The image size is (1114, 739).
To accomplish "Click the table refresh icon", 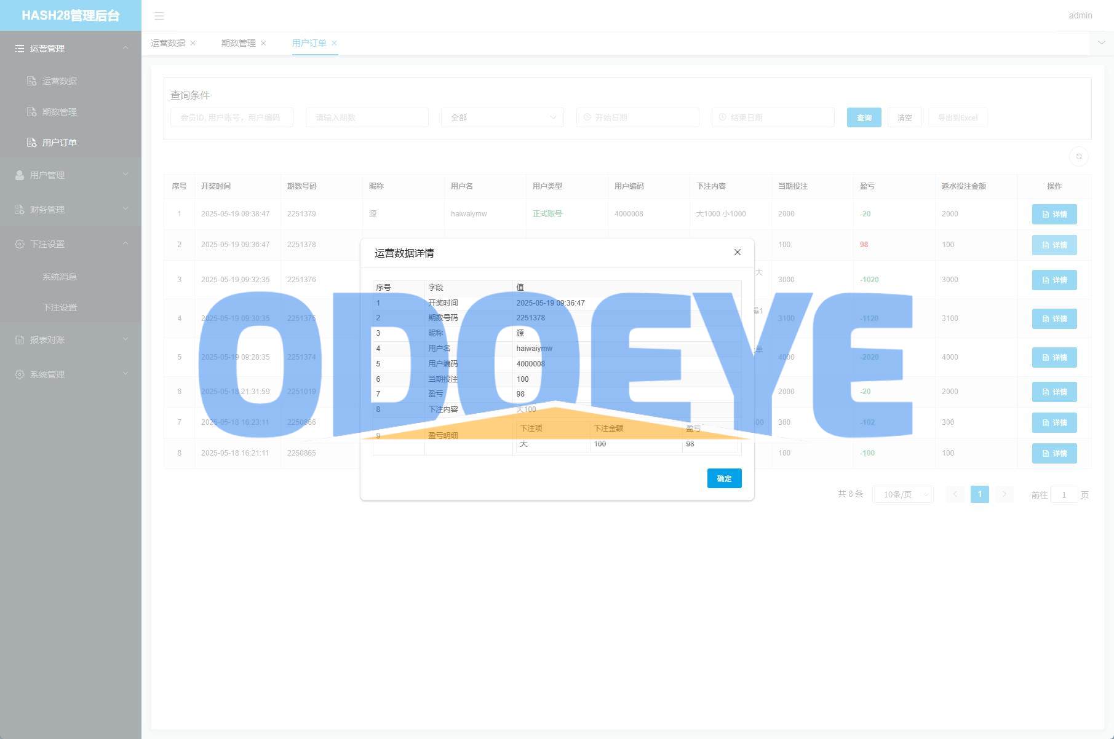I will [1079, 156].
